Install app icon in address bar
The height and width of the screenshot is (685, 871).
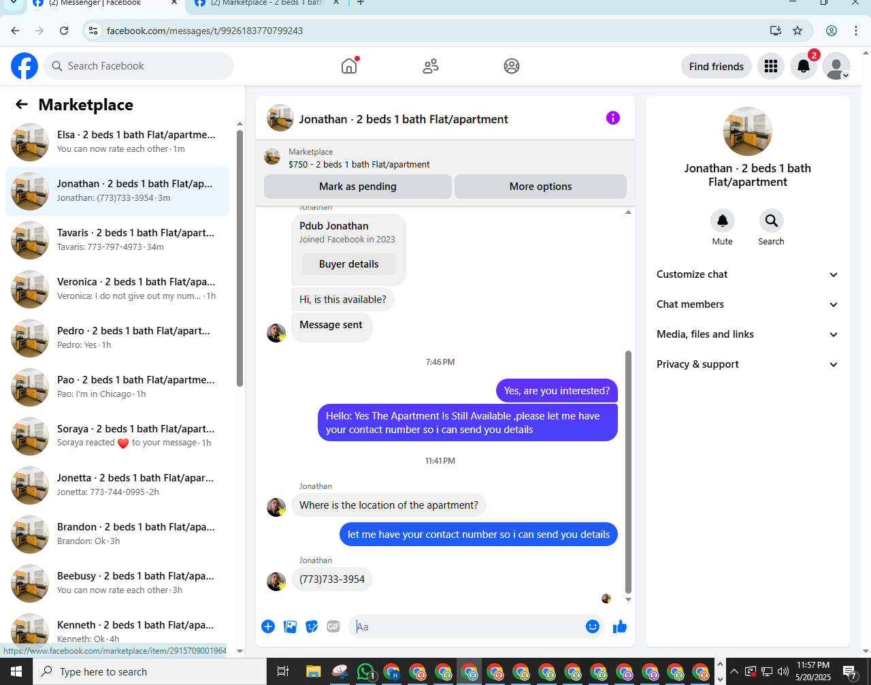click(775, 31)
